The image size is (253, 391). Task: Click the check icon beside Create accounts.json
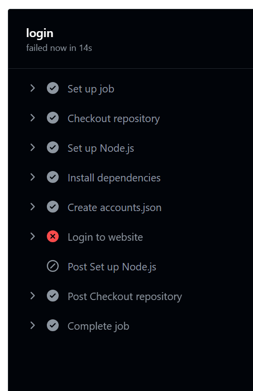[53, 207]
